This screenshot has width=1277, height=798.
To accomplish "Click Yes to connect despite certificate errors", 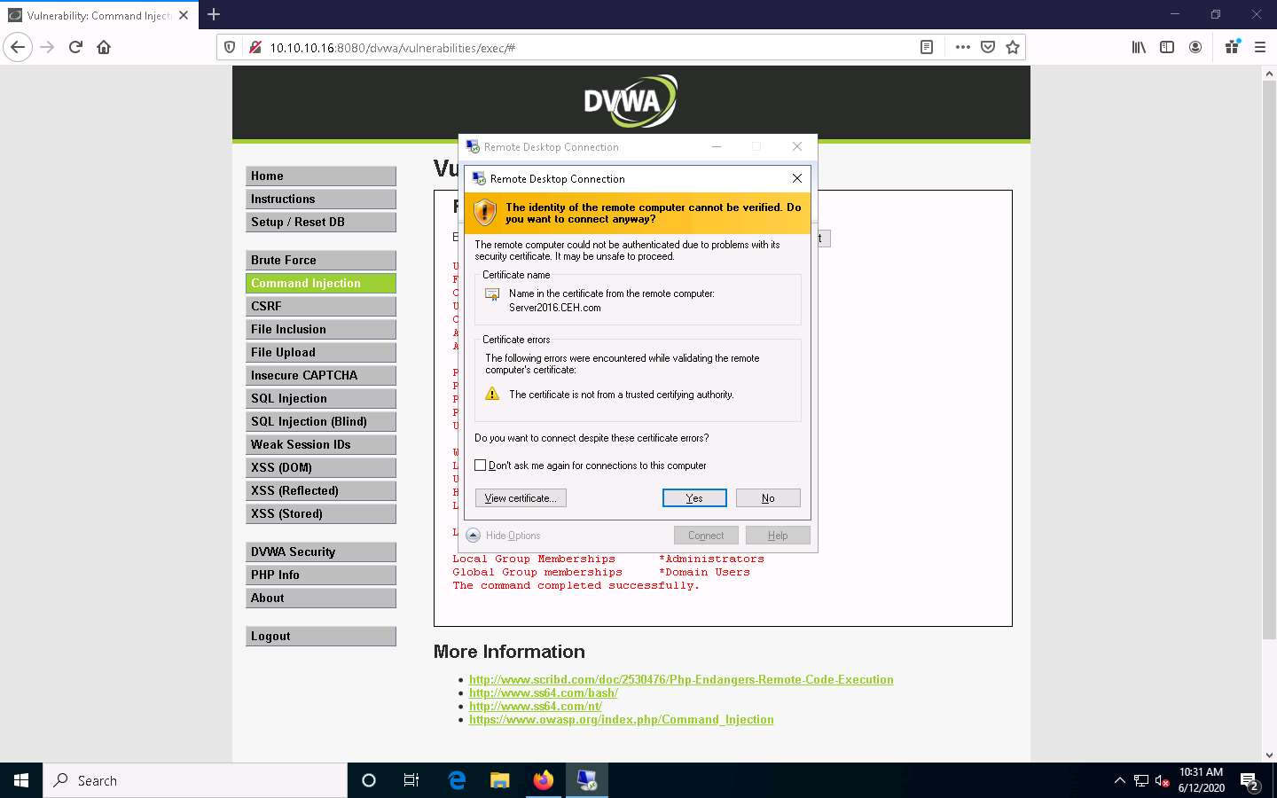I will click(693, 497).
